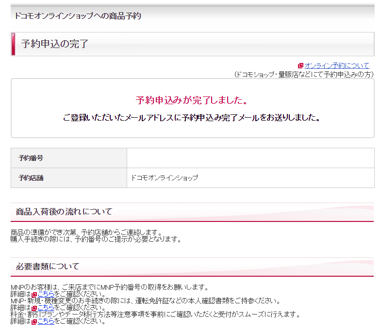Click the 必要書類について section heading
Viewport: 381px width, 330px height.
point(48,267)
